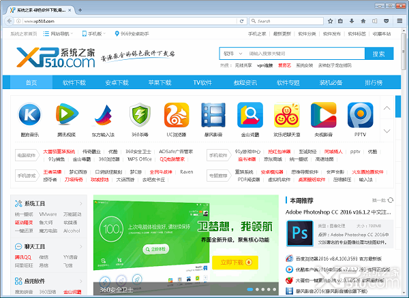Click the browser Search box
Viewport: 409px width, 298px height.
pos(286,21)
